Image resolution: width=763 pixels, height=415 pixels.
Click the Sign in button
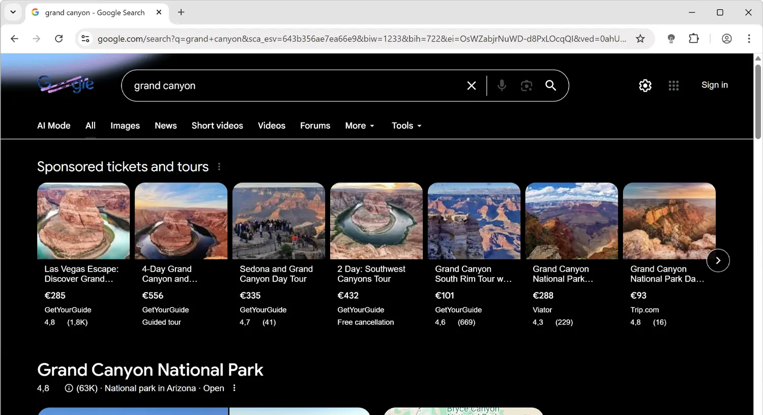tap(714, 85)
